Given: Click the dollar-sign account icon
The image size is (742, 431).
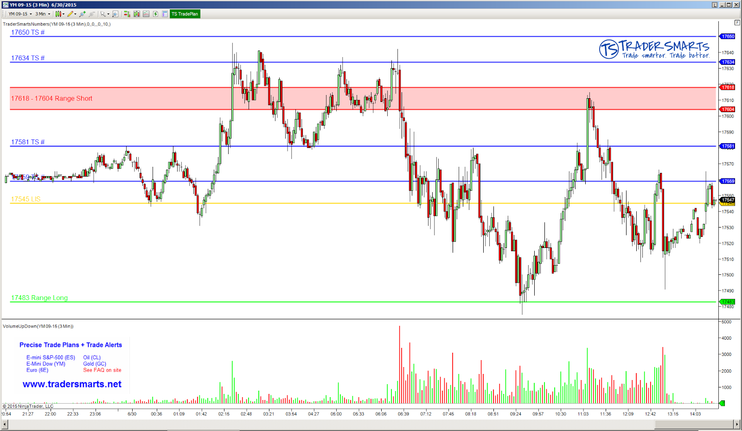Looking at the screenshot, I should pos(155,14).
